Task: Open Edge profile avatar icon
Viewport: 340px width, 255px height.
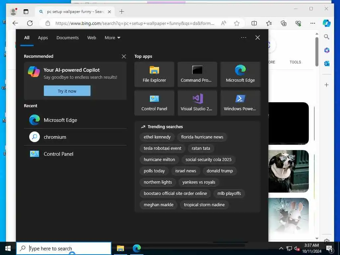Action: (13, 12)
